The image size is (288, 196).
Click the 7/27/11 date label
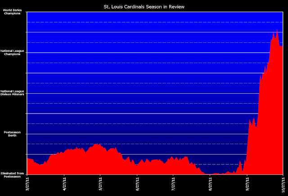click(x=173, y=184)
